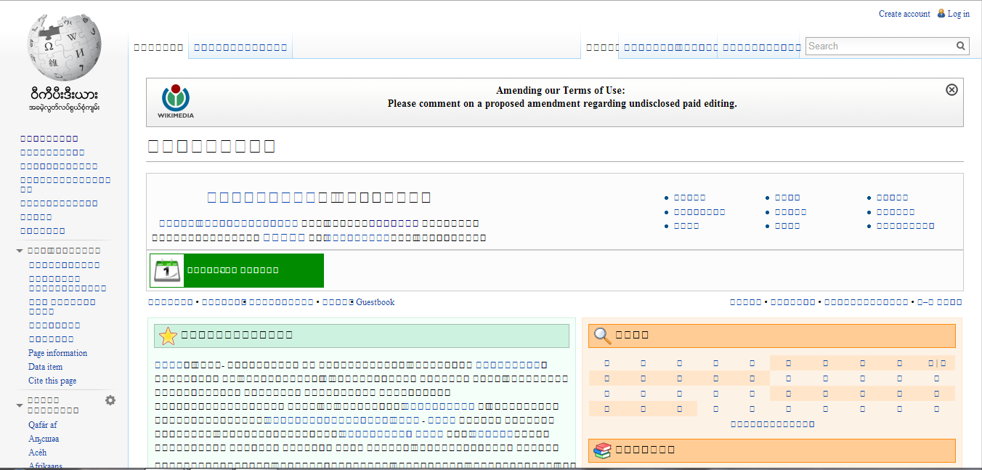
Task: Open the Guestbook link
Action: tap(375, 302)
